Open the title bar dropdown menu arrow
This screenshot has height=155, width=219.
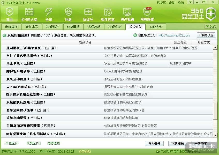click(x=190, y=2)
